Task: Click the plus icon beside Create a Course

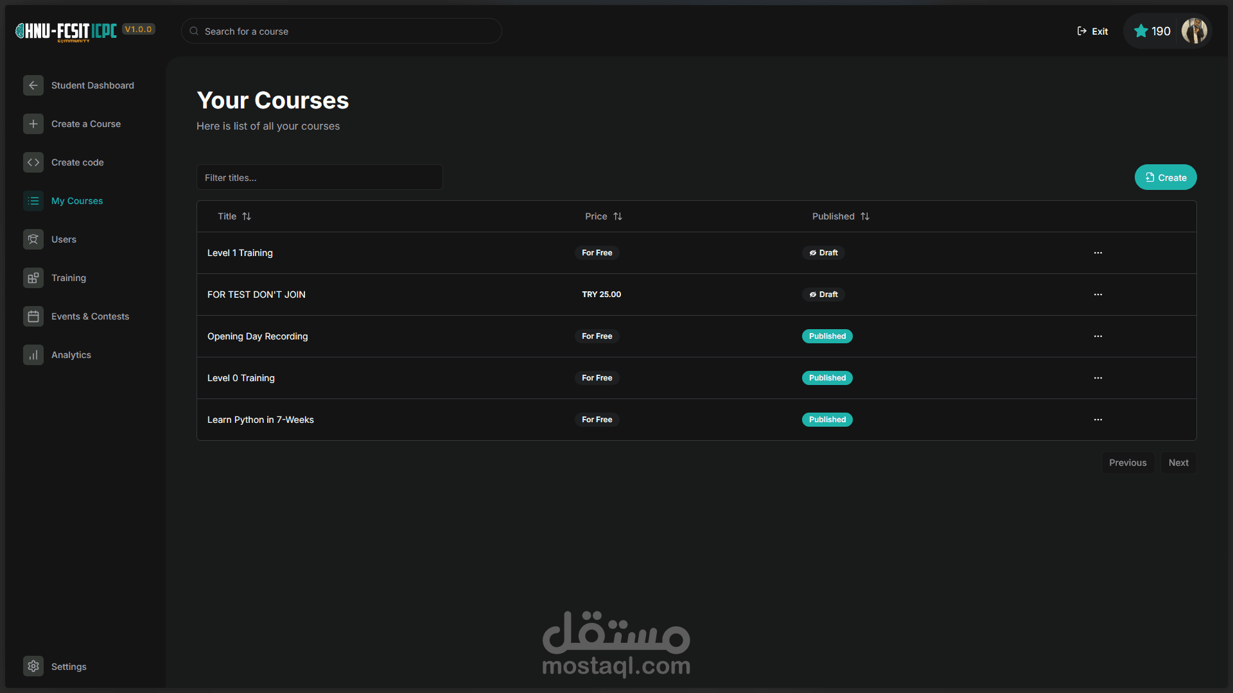Action: tap(33, 124)
